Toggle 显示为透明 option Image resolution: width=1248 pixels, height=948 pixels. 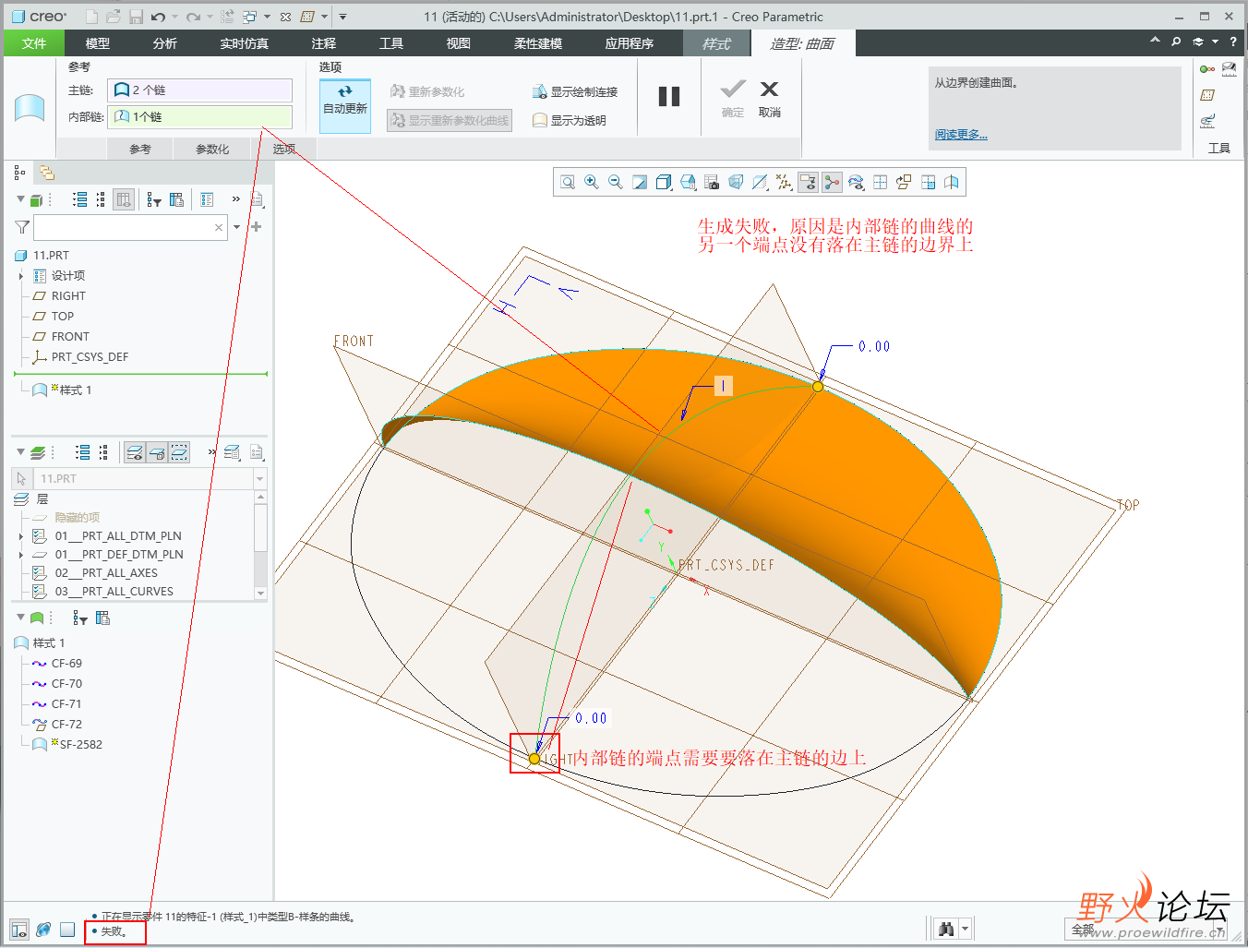[570, 120]
